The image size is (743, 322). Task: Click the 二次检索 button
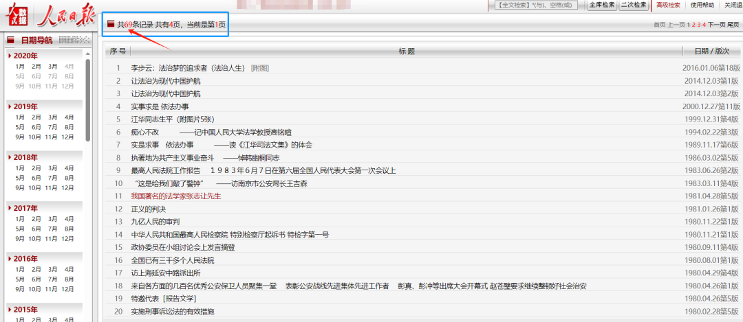634,5
